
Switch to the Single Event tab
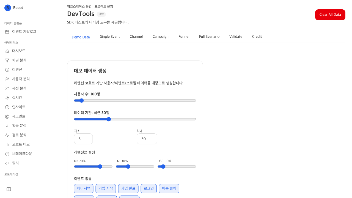110,37
